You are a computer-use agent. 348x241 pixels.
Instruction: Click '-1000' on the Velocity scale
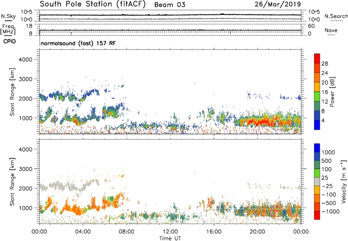coord(330,211)
